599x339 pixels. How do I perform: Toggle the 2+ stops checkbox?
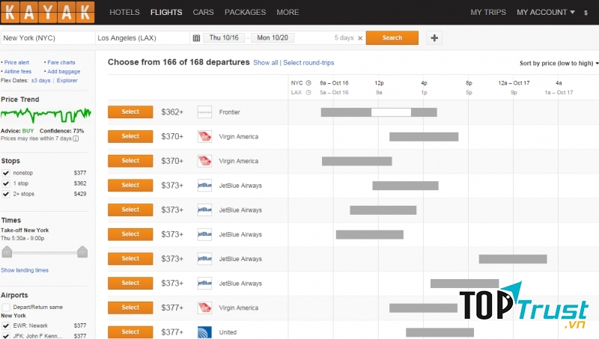click(6, 194)
